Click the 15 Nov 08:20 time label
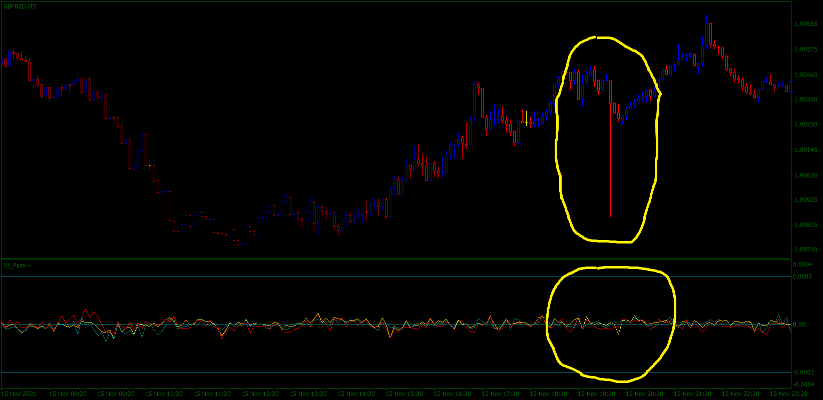The image size is (823, 400). click(x=68, y=394)
